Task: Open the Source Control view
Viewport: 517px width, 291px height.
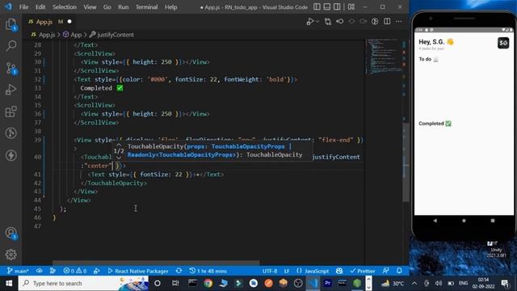Action: [x=11, y=68]
